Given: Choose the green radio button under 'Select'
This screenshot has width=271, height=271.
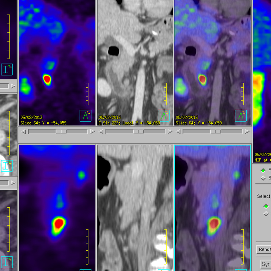Looking at the screenshot, I should click(x=266, y=206).
